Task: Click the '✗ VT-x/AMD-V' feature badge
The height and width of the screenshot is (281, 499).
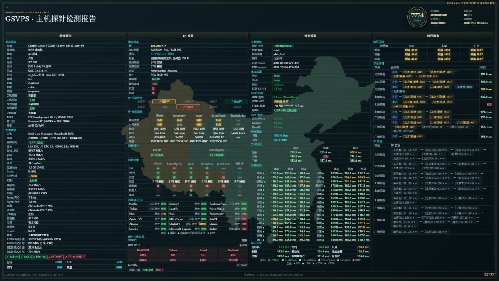Action: pos(76,256)
